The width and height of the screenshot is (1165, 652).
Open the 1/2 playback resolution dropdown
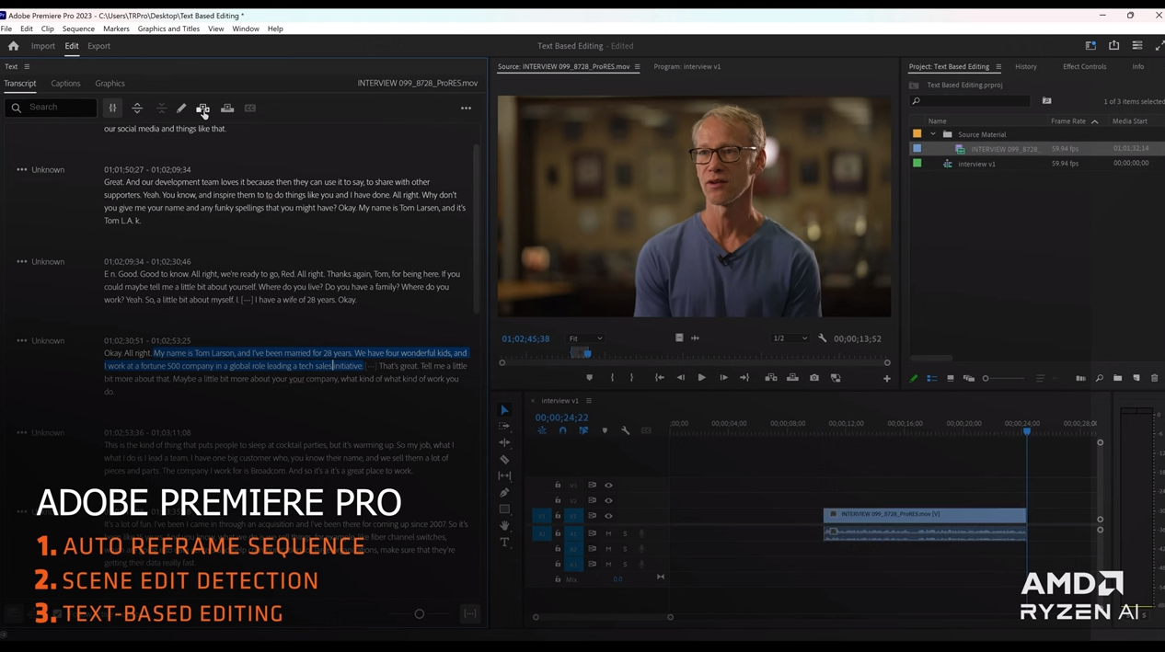click(790, 338)
